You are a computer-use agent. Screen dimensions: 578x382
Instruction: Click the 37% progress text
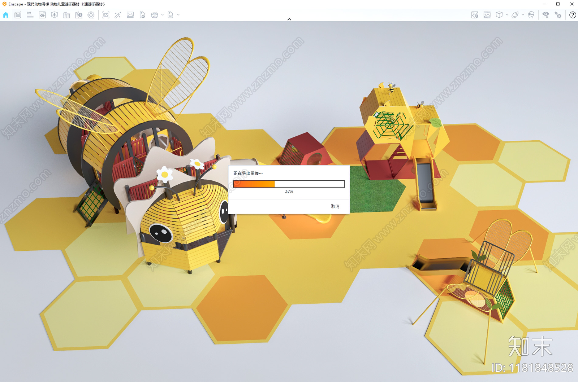click(x=289, y=192)
